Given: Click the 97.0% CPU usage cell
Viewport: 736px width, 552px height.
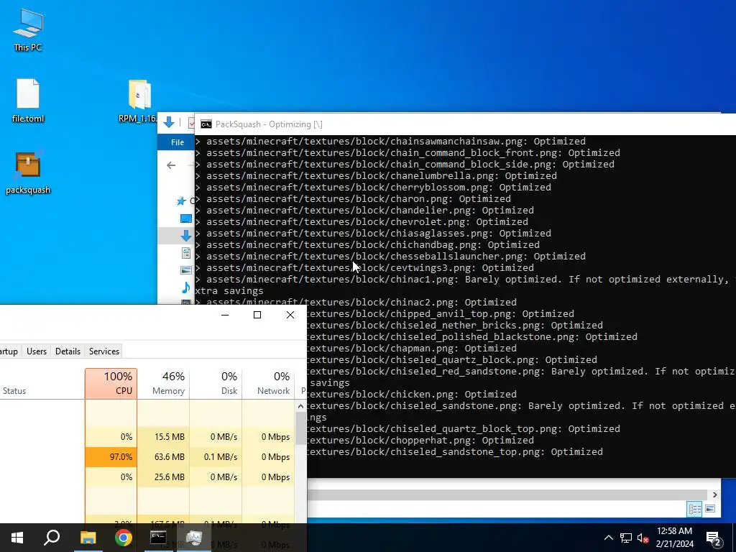Looking at the screenshot, I should pos(111,456).
